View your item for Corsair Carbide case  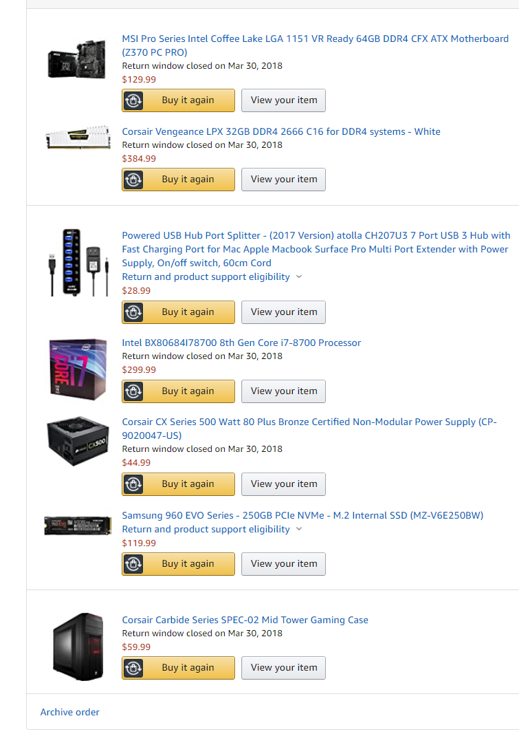coord(283,667)
